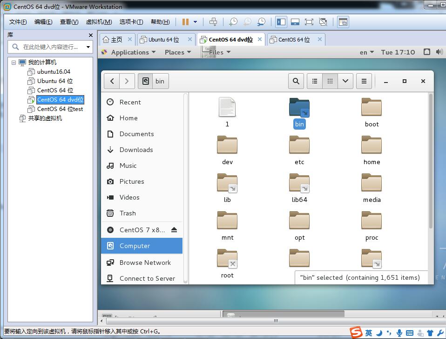Show the console view button
Image resolution: width=446 pixels, height=339 pixels.
pyautogui.click(x=343, y=22)
